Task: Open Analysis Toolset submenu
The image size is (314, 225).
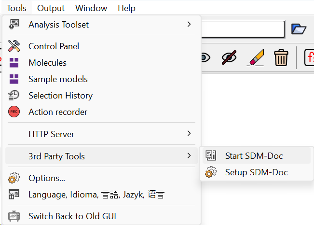Action: 101,25
